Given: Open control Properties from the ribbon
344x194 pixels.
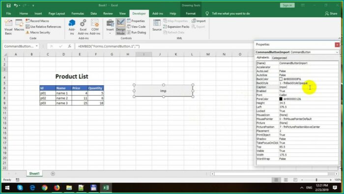Looking at the screenshot, I should coord(136,21).
